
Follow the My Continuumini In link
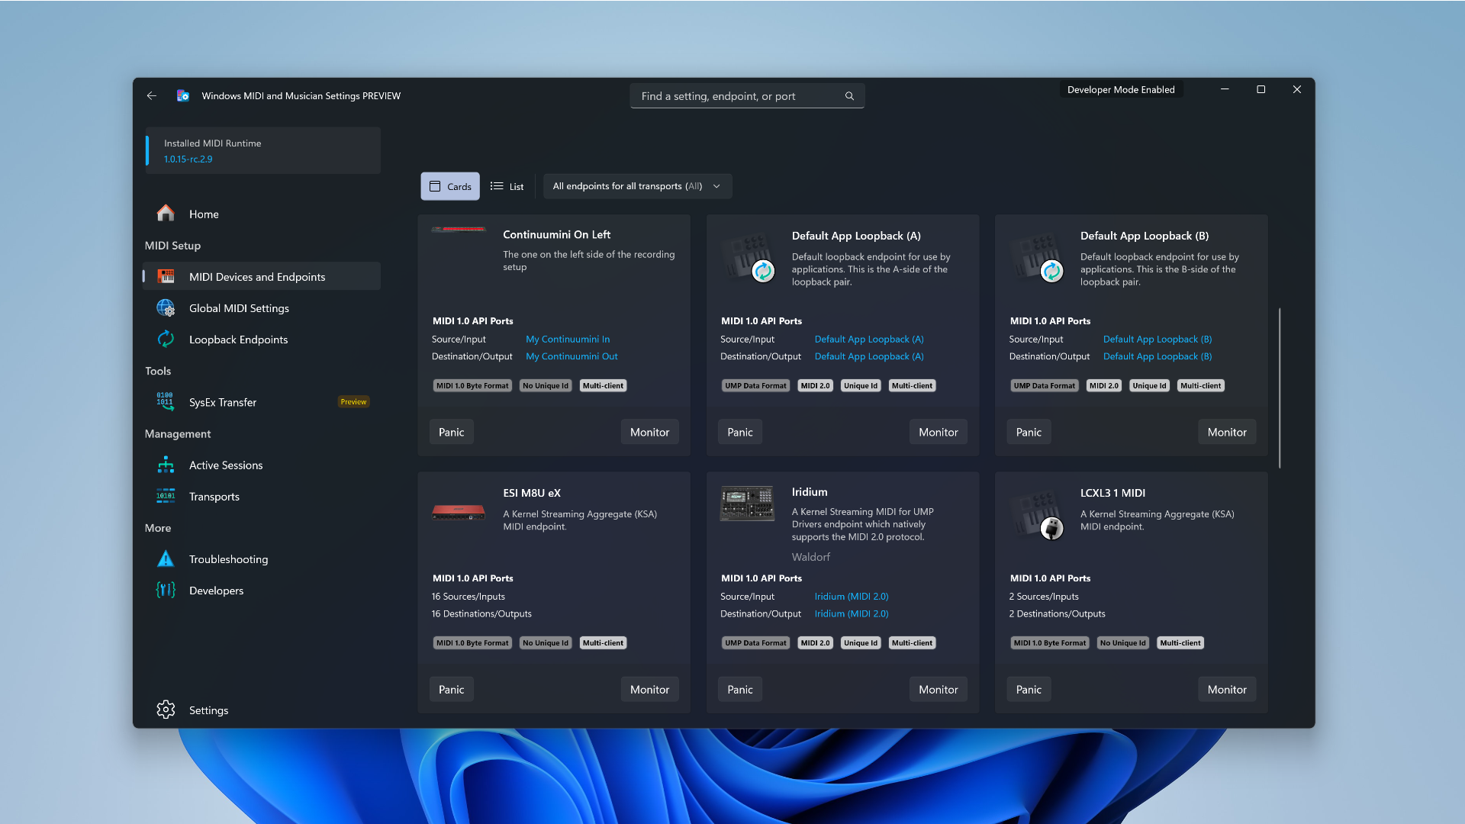click(568, 339)
